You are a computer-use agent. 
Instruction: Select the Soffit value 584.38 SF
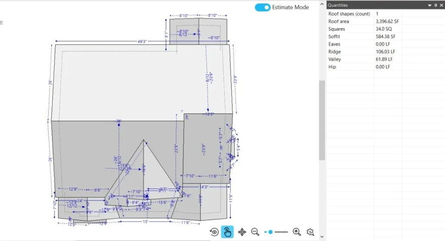pos(385,36)
